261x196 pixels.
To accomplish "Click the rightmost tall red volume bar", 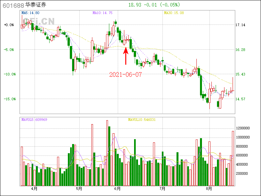I will 233,158.
